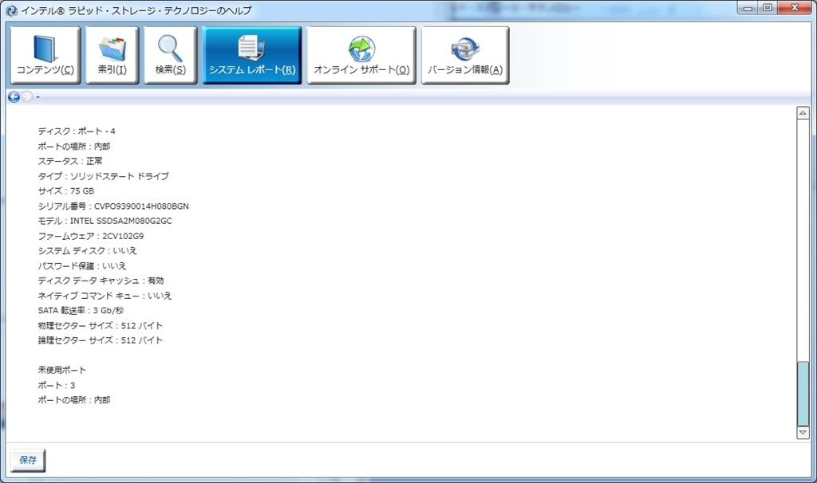Image resolution: width=817 pixels, height=483 pixels.
Task: Click the text サイズ : 75 GB
Action: click(x=65, y=191)
